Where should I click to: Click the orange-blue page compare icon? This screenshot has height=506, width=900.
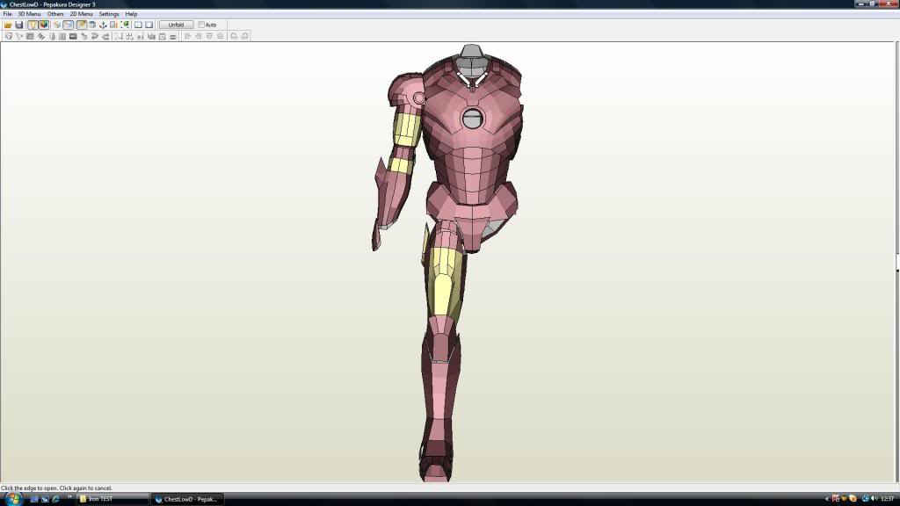113,25
